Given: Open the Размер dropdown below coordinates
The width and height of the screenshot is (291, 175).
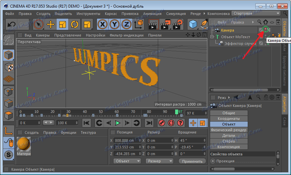Looking at the screenshot, I should [x=159, y=161].
